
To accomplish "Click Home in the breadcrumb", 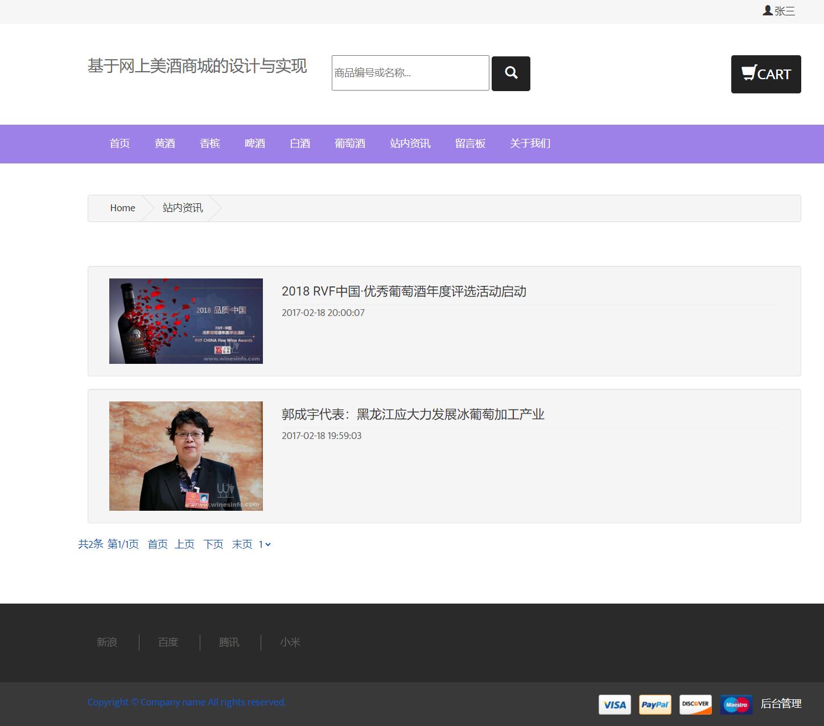I will click(122, 208).
